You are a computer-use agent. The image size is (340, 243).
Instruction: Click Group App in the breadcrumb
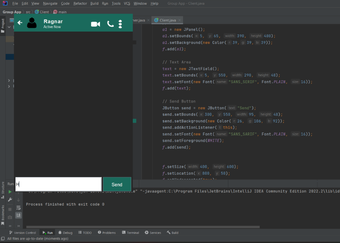pos(12,12)
